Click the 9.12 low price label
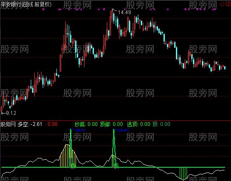This screenshot has width=231, height=181. pyautogui.click(x=11, y=113)
